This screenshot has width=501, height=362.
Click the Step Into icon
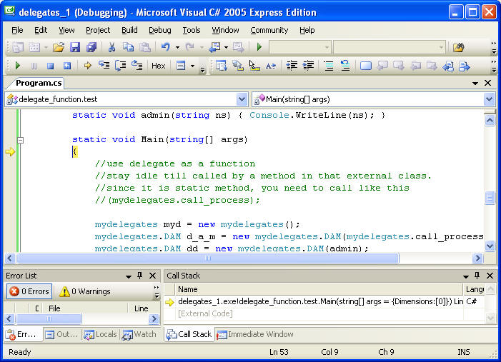pyautogui.click(x=104, y=66)
